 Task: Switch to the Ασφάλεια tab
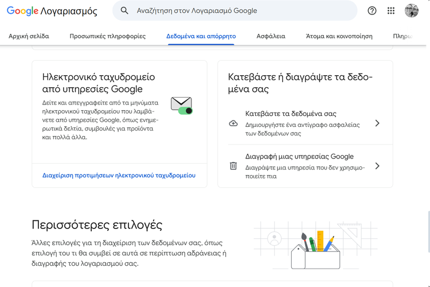point(271,36)
